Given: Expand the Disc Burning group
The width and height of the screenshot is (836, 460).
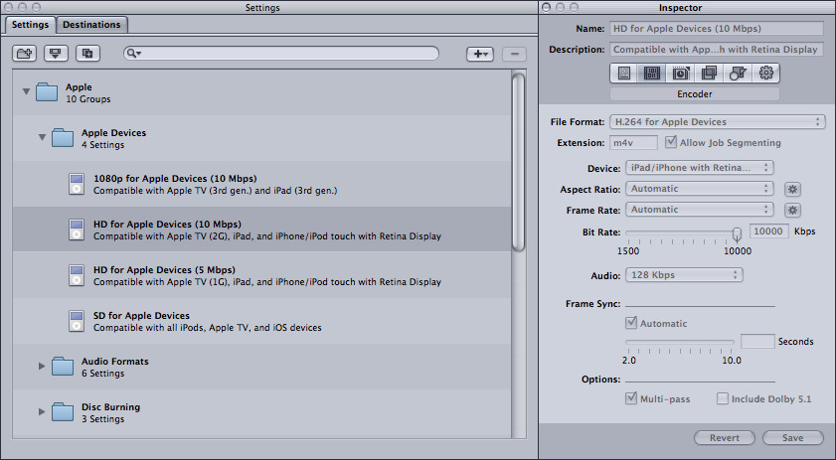Looking at the screenshot, I should pyautogui.click(x=42, y=411).
